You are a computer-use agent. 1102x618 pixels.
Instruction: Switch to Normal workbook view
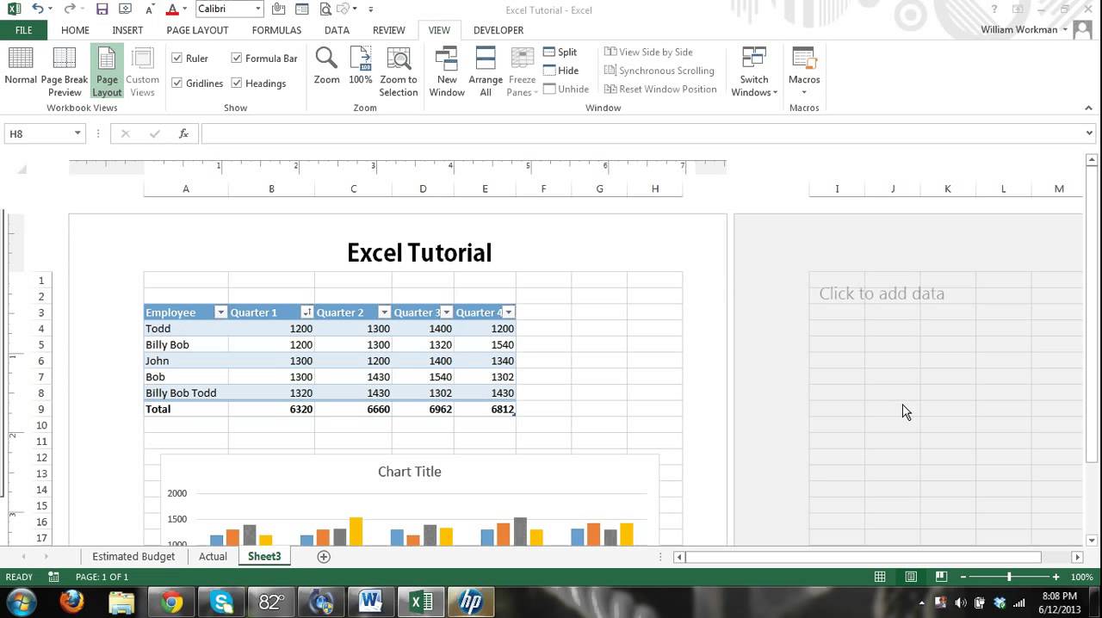click(21, 71)
